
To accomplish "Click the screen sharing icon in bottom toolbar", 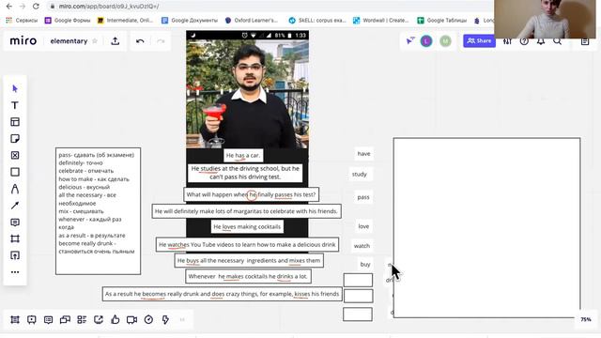I will pos(99,319).
